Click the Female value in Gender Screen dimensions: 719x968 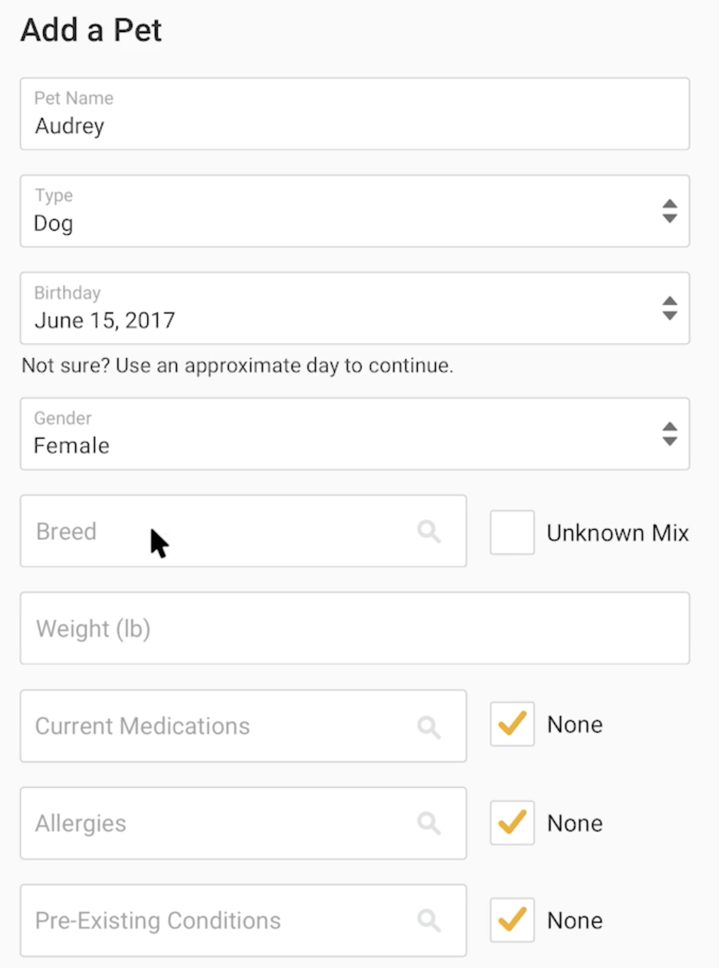pyautogui.click(x=71, y=446)
